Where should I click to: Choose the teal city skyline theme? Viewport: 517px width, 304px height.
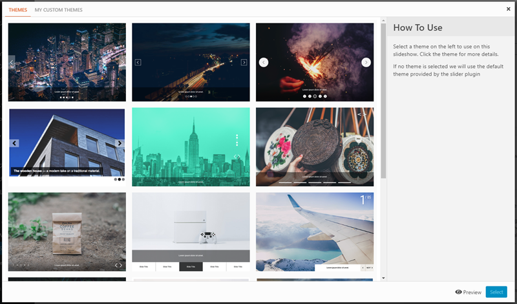[191, 147]
